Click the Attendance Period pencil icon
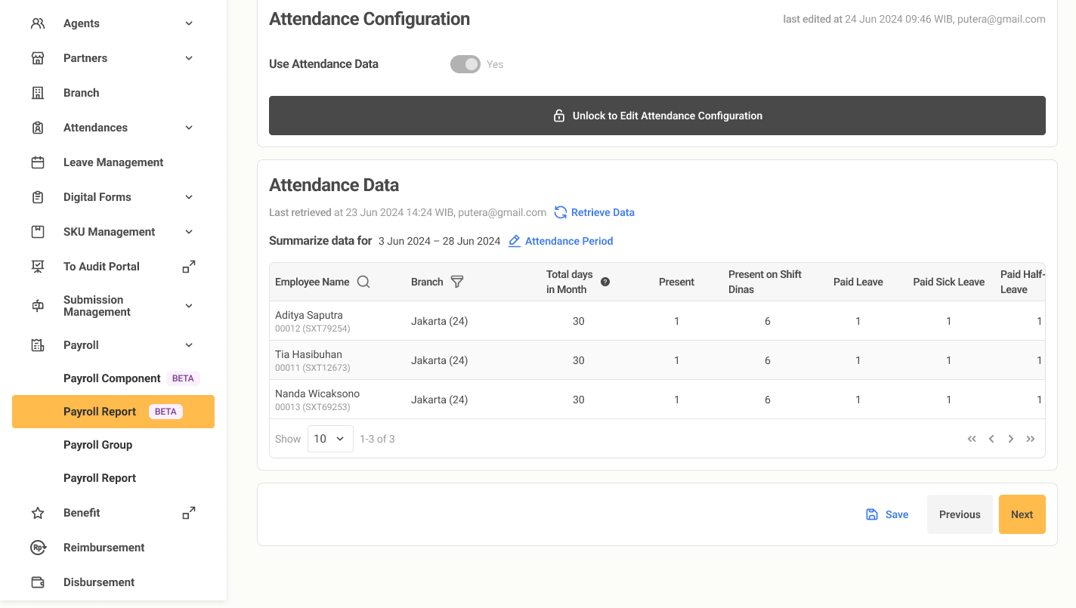The image size is (1076, 608). point(515,241)
